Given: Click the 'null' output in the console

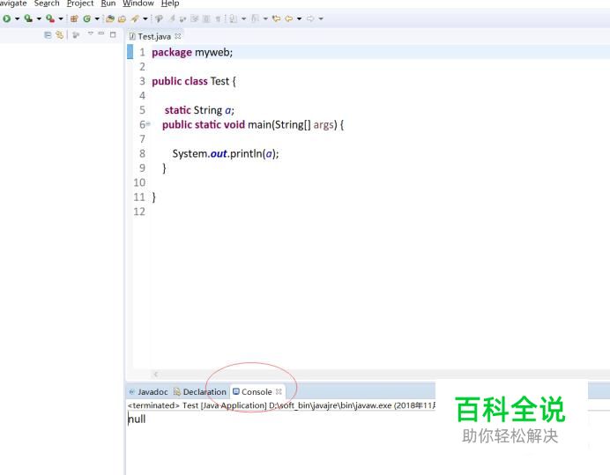Looking at the screenshot, I should point(137,419).
